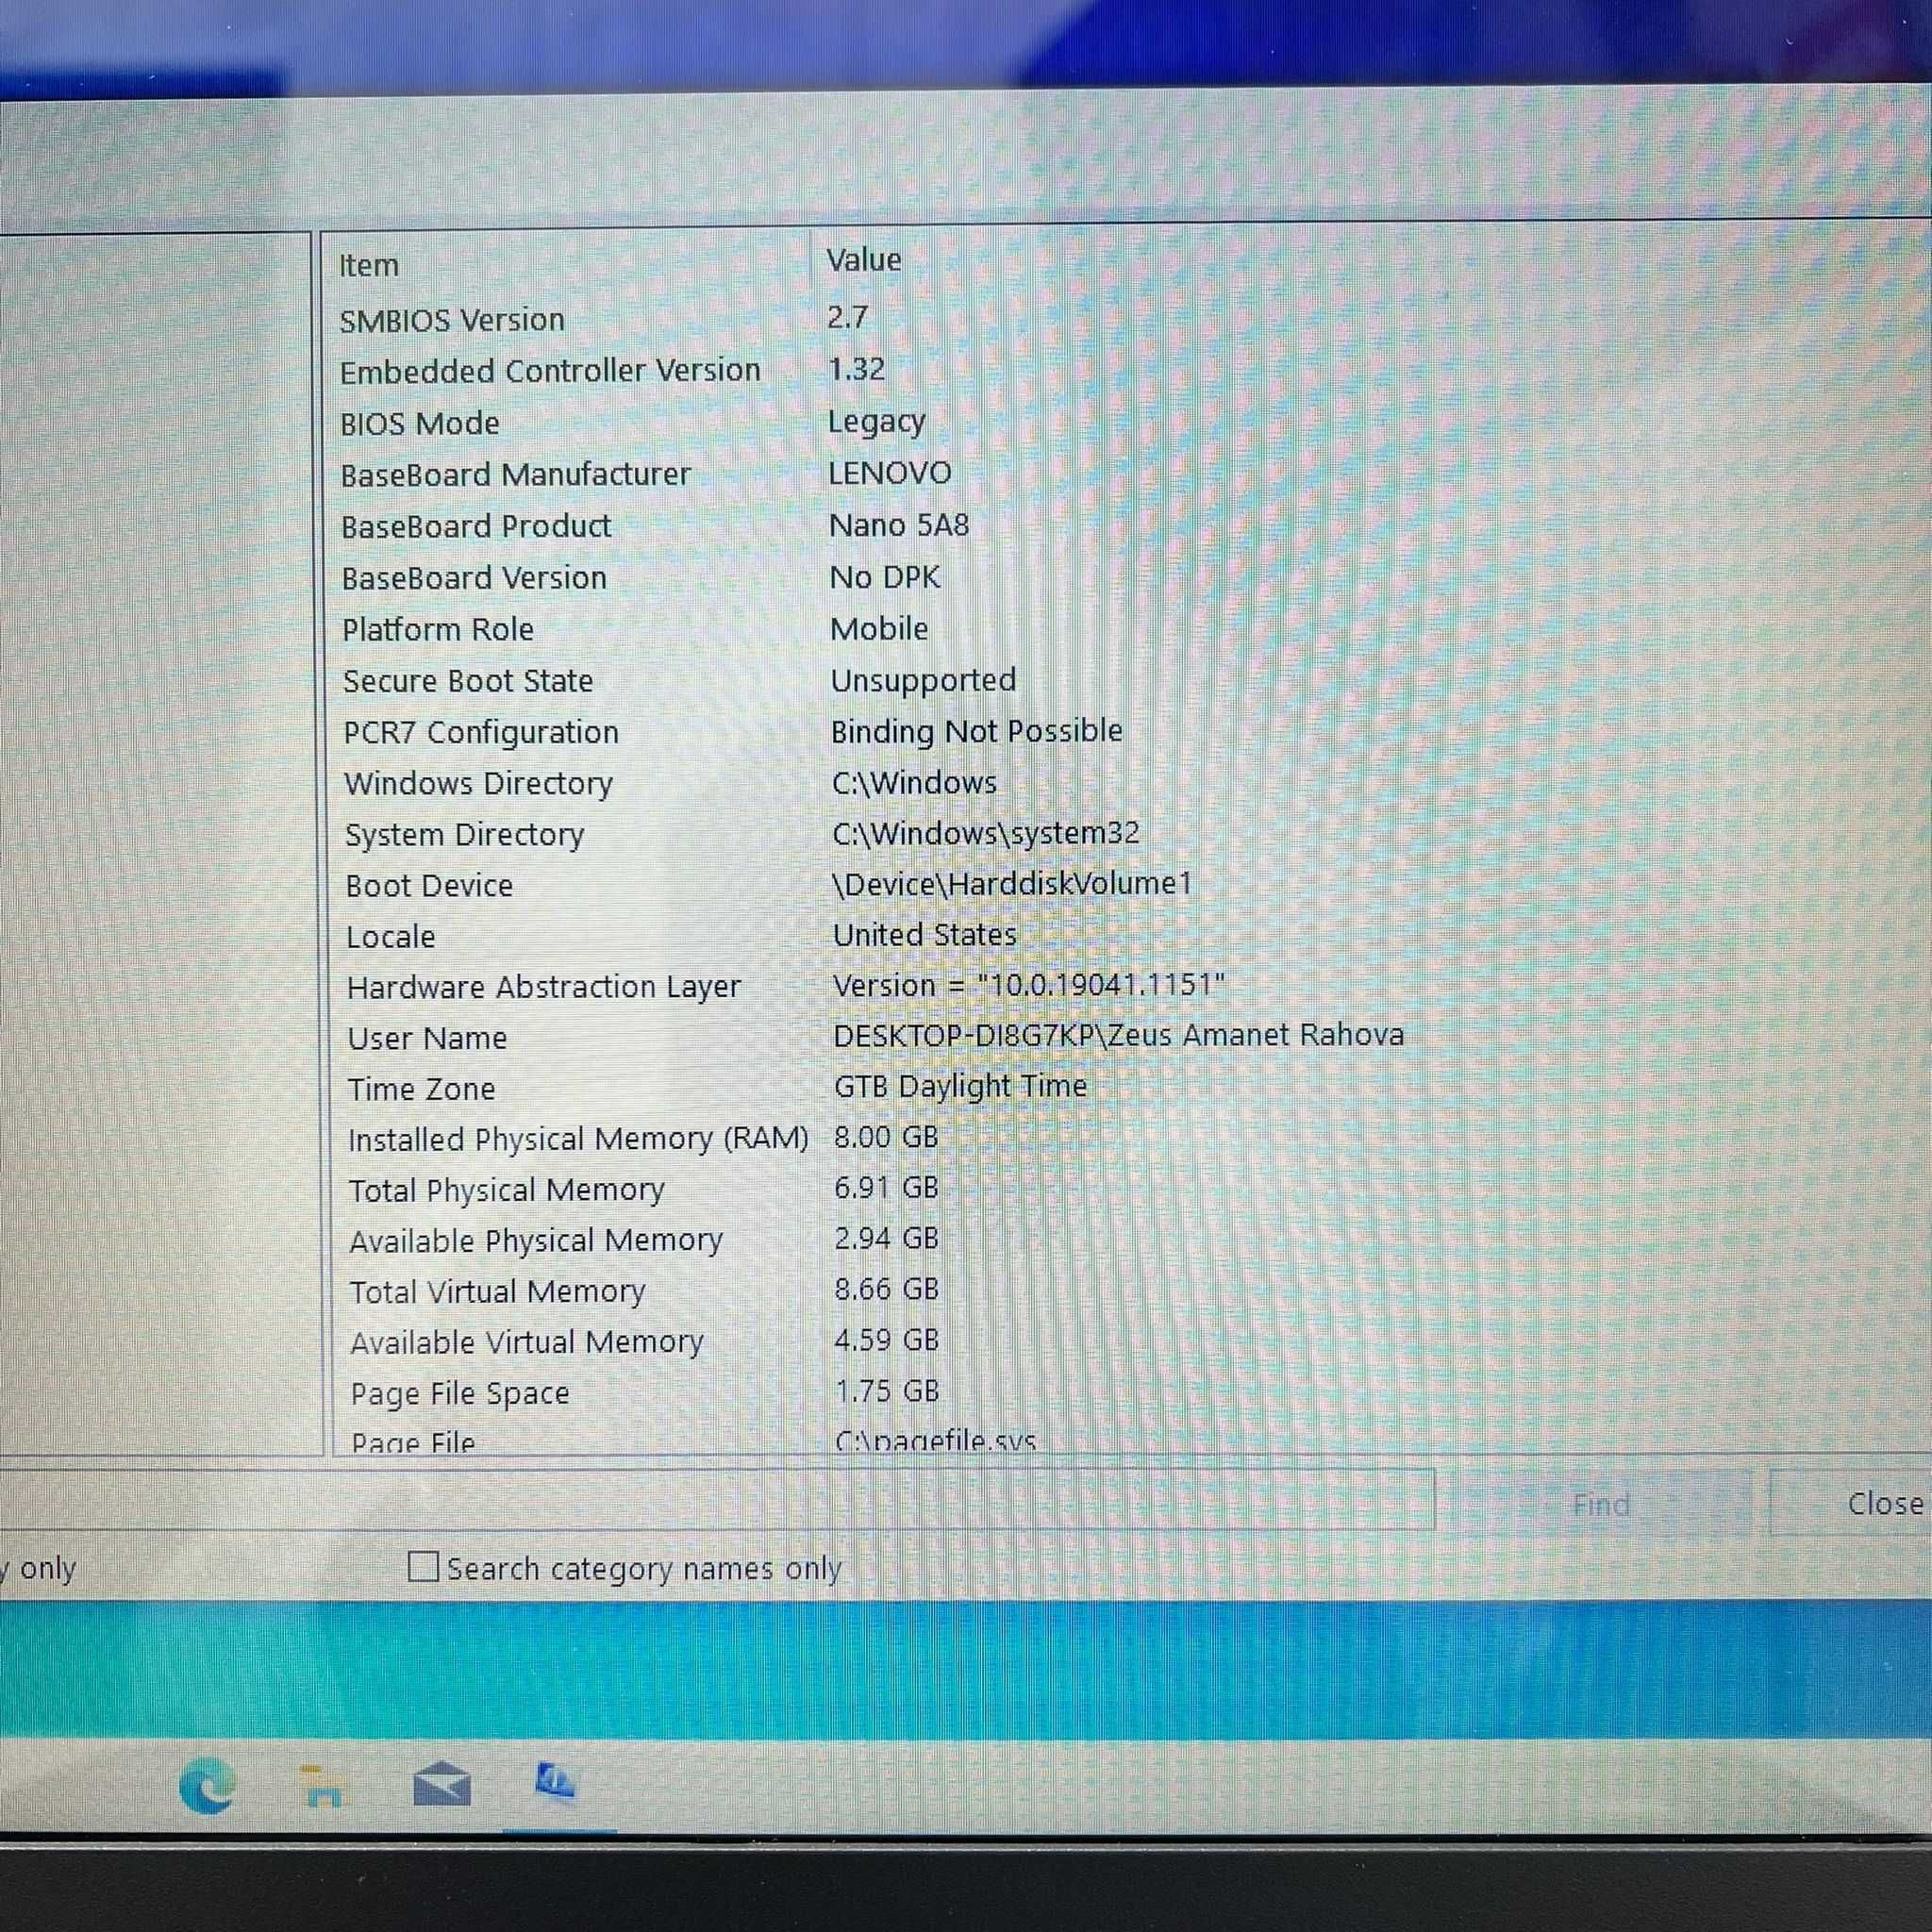
Task: Click the Find button
Action: click(x=1601, y=1505)
